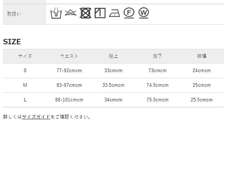Screen dimensions: 231x181
Task: Click the ウエスト column header
Action: 69,56
